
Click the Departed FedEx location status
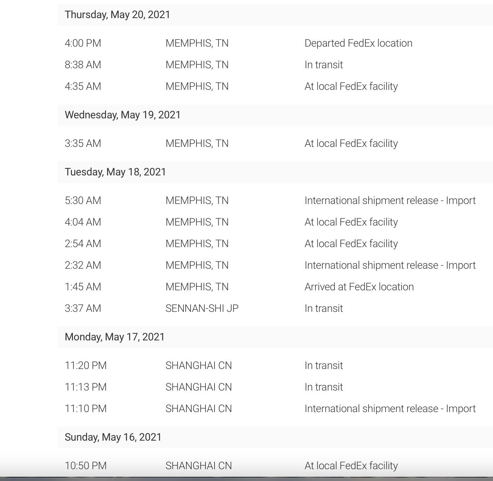point(358,43)
